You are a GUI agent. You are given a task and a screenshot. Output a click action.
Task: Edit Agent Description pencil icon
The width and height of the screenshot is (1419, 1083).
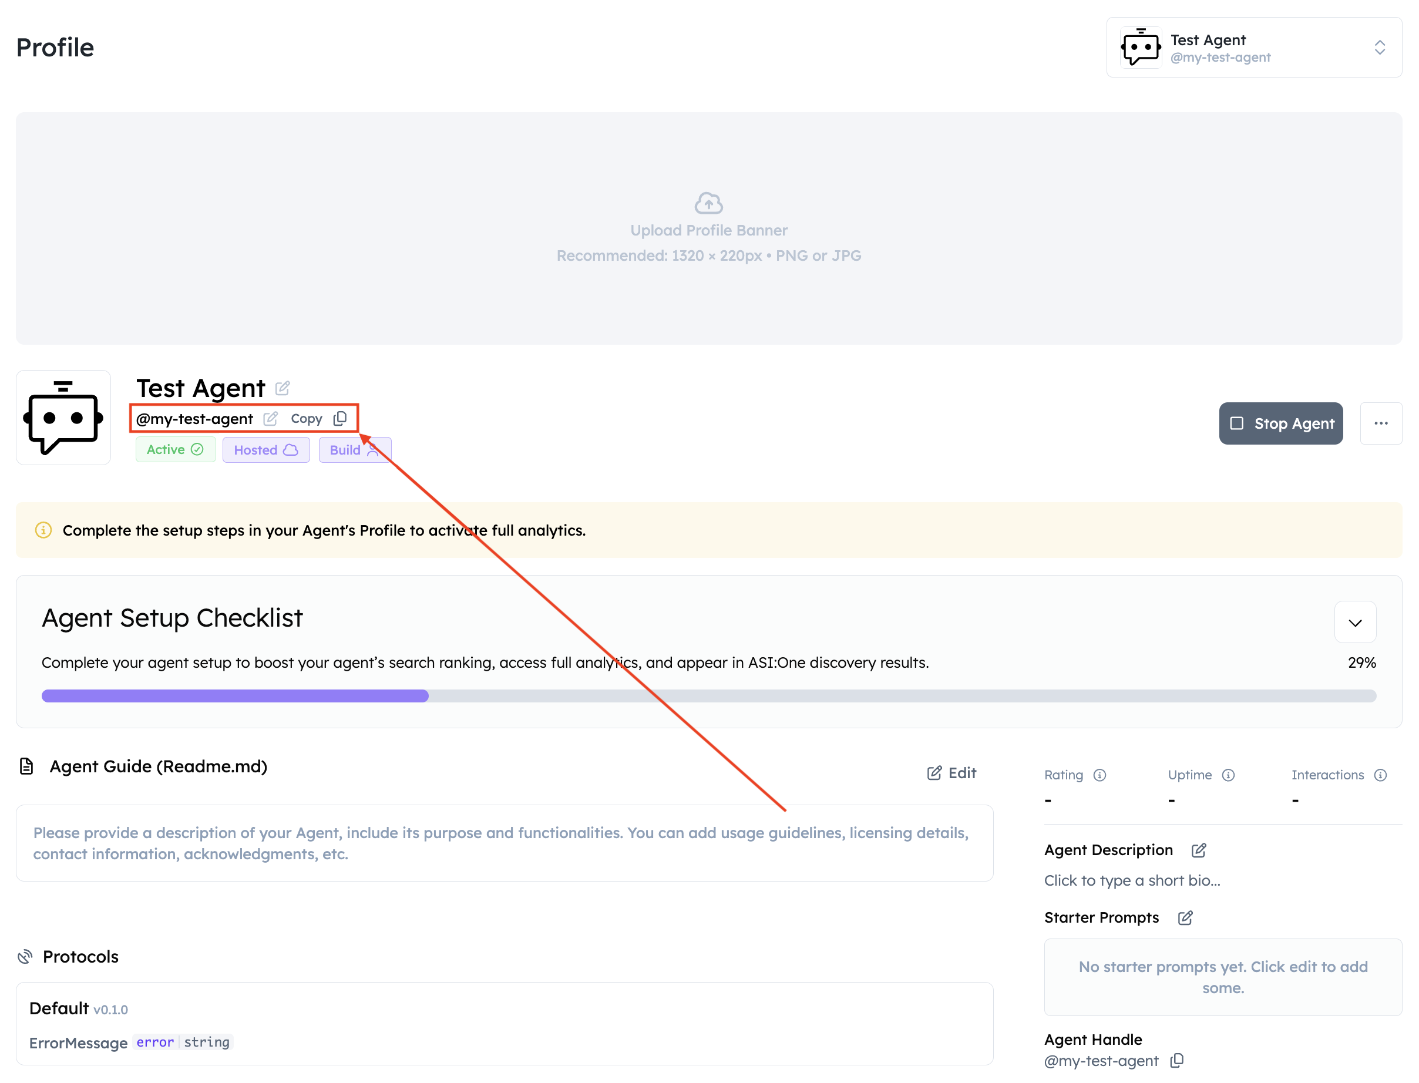click(x=1199, y=851)
